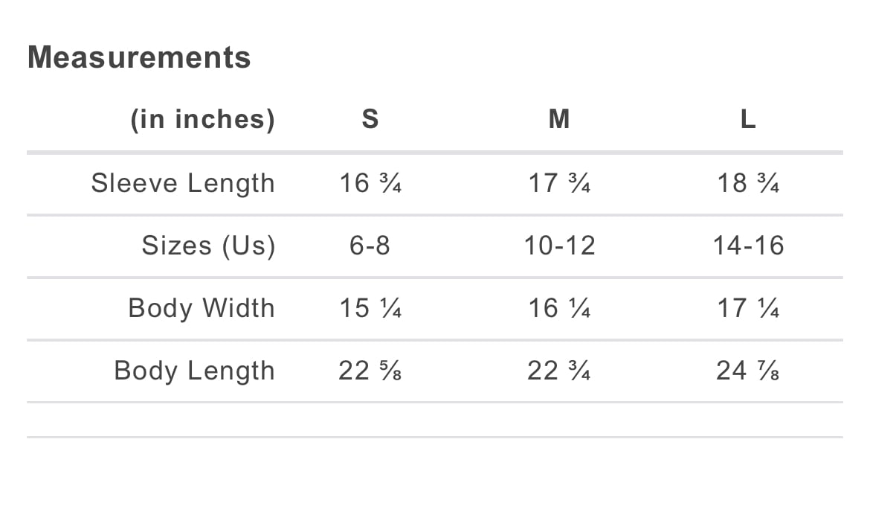Select the Body Width row label

[202, 308]
